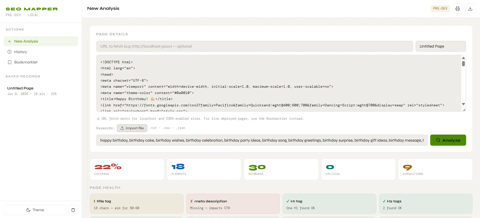Click the trash delete icon in sidebar

[73, 210]
